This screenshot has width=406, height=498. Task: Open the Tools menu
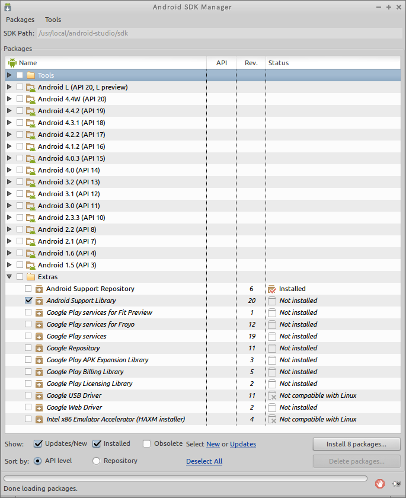(53, 20)
